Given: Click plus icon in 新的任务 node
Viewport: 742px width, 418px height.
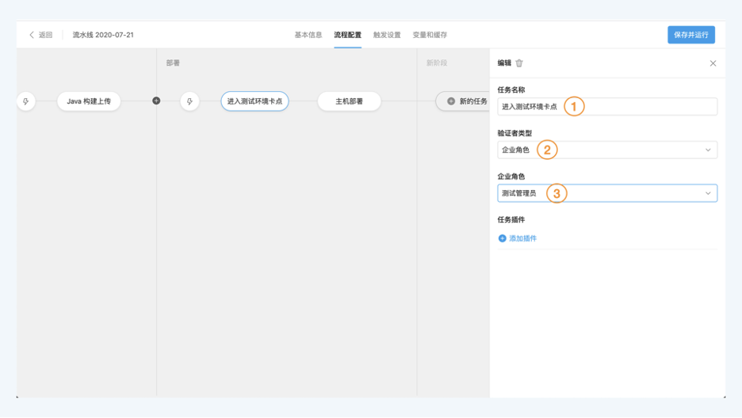Looking at the screenshot, I should [451, 101].
